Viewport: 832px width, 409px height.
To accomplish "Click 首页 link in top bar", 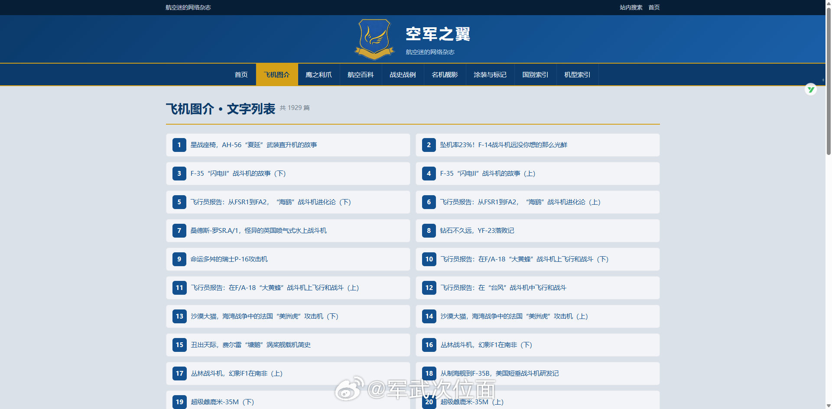I will coord(654,7).
